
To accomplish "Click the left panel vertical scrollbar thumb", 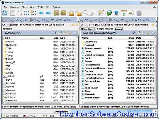I will tap(77, 71).
